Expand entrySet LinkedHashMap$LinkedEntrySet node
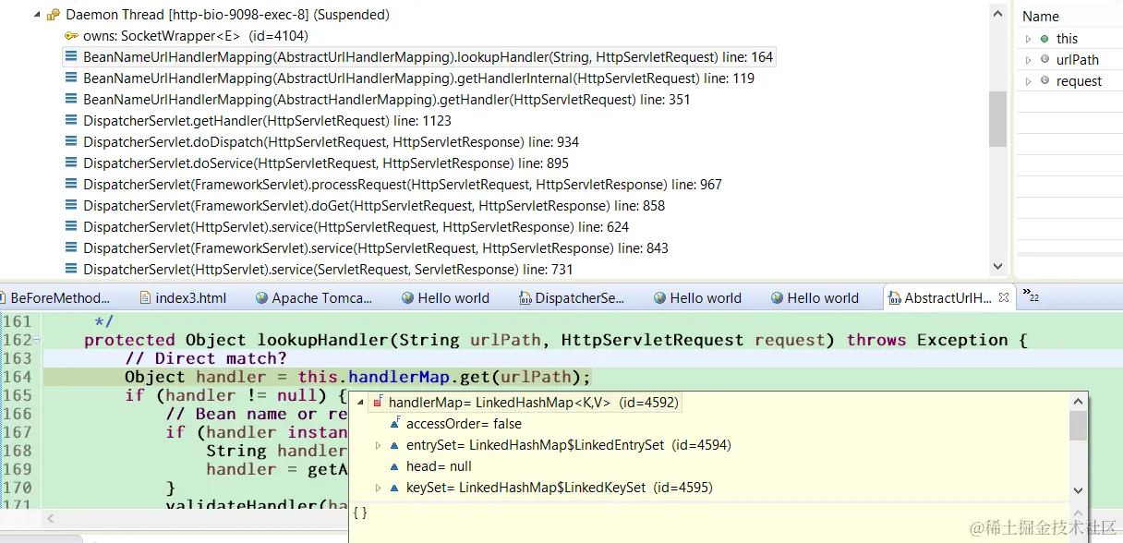Image resolution: width=1123 pixels, height=543 pixels. [x=378, y=445]
